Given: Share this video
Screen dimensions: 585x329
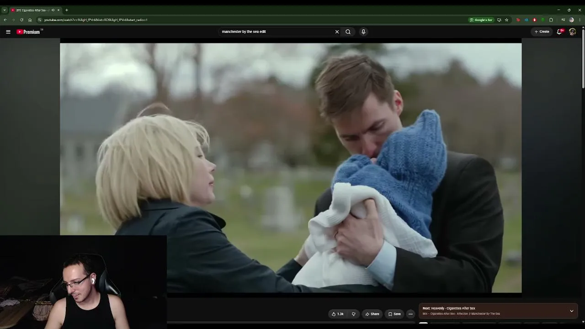Looking at the screenshot, I should pos(372,314).
